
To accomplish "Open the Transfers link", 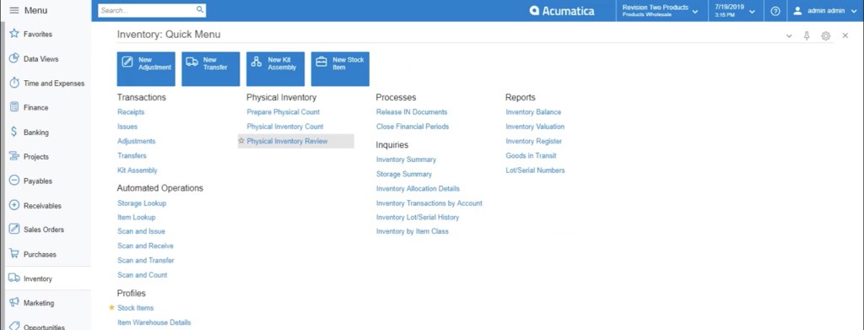I will pos(132,155).
